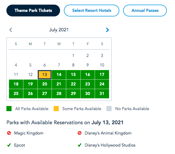The width and height of the screenshot is (175, 154).
Task: Click the green All Parks Available swatch
Action: coord(9,109)
